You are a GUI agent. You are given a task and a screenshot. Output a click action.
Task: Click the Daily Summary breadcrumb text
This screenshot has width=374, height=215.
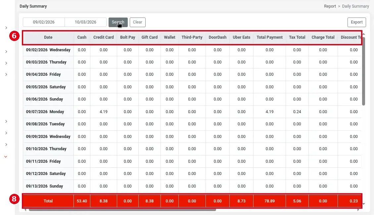(x=355, y=6)
